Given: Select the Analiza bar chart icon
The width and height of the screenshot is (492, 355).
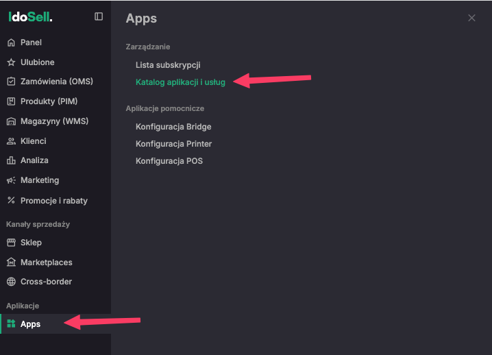Looking at the screenshot, I should click(11, 160).
